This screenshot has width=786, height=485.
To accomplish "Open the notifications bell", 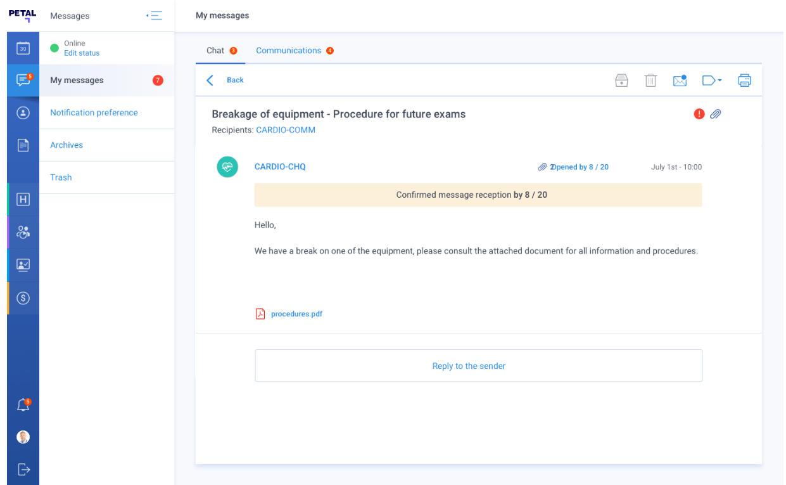I will pyautogui.click(x=23, y=404).
